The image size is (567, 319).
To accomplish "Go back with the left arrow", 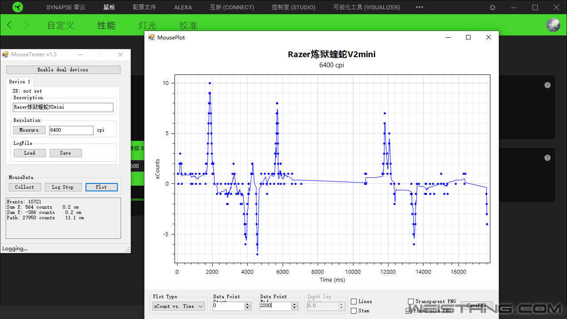I will click(10, 25).
